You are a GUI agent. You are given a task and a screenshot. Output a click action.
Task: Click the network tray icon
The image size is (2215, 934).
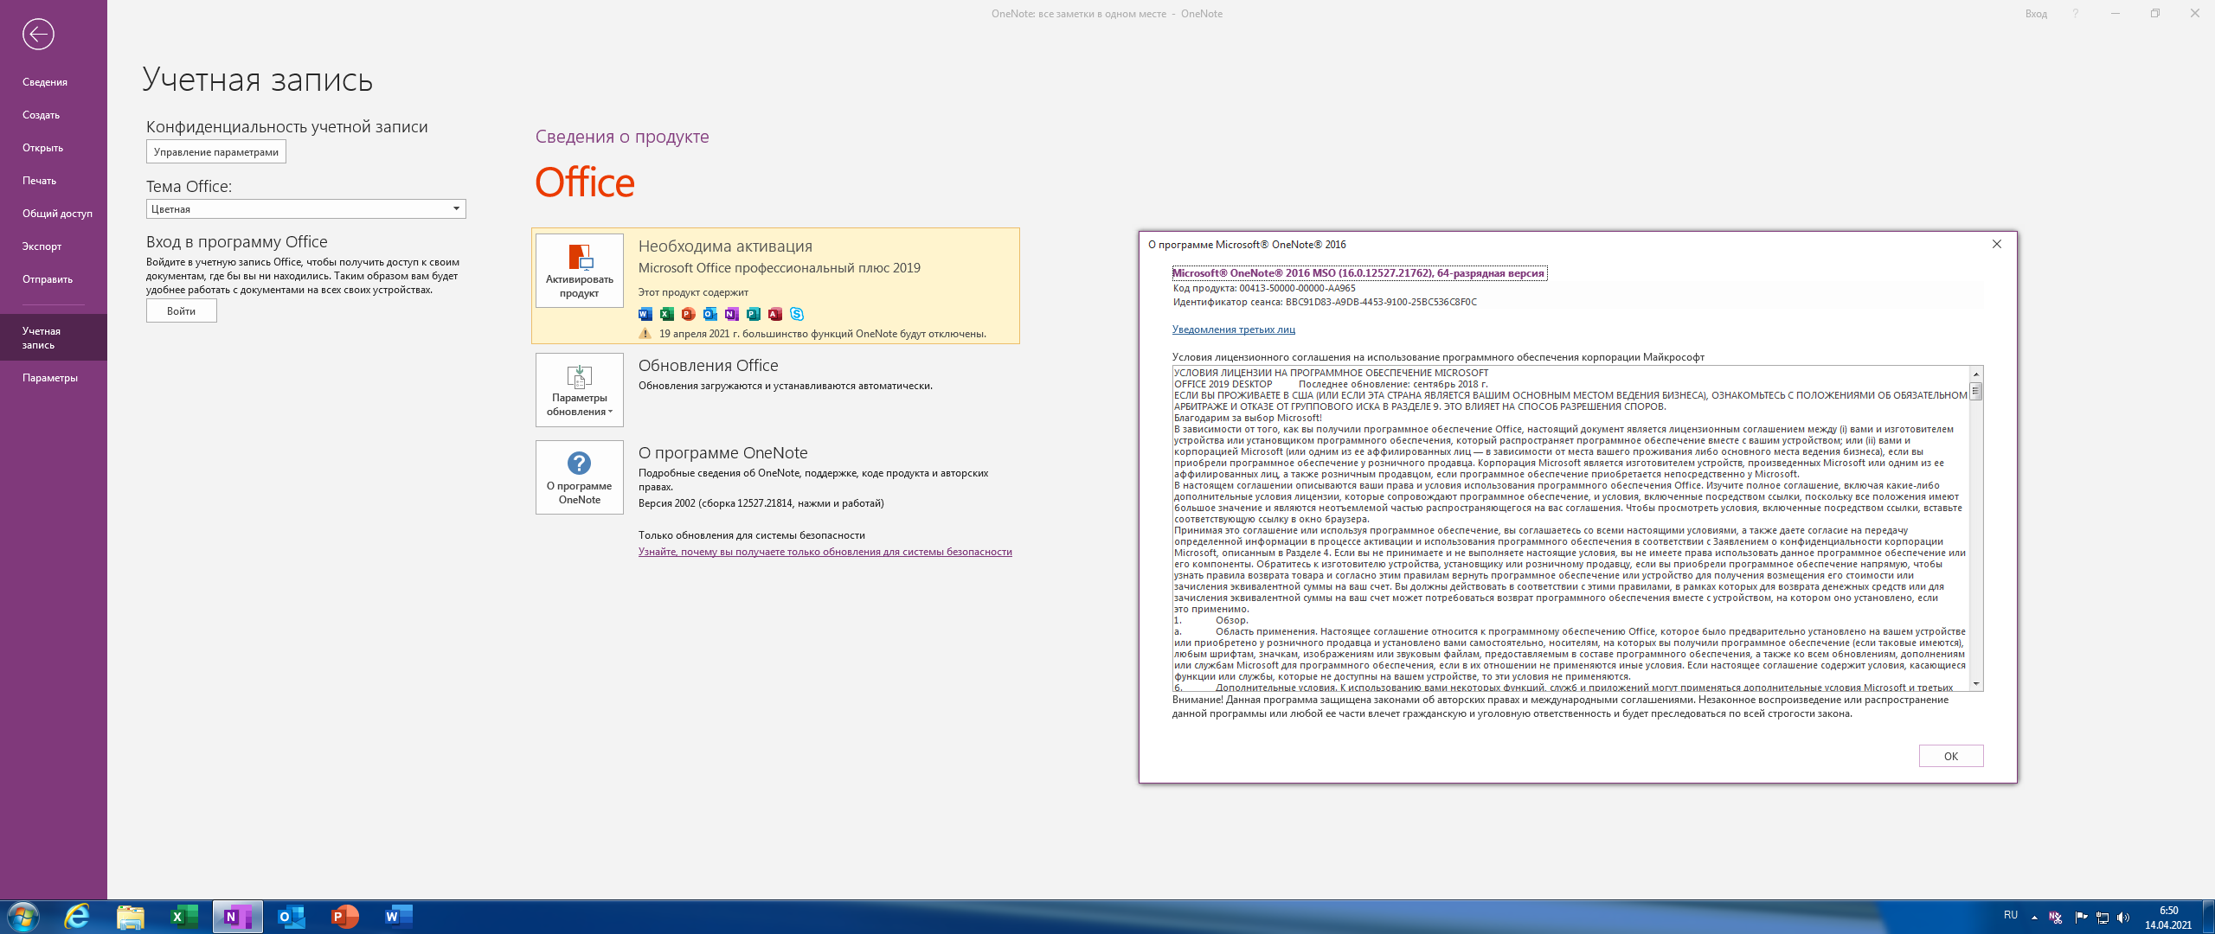click(2103, 918)
